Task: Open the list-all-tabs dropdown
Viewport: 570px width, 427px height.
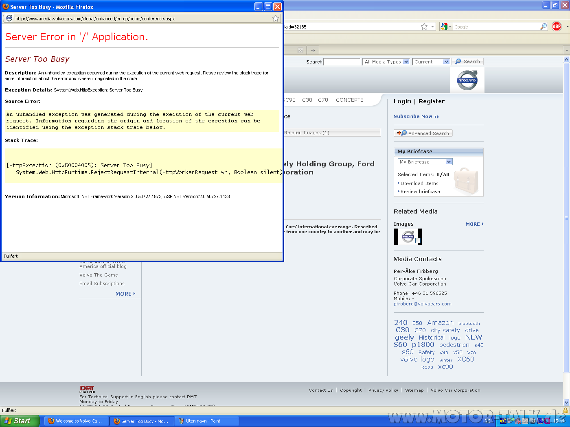Action: click(566, 50)
